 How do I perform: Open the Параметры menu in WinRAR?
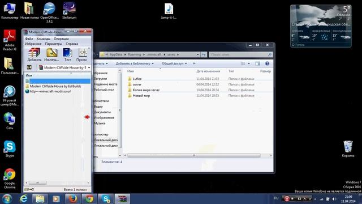click(54, 44)
